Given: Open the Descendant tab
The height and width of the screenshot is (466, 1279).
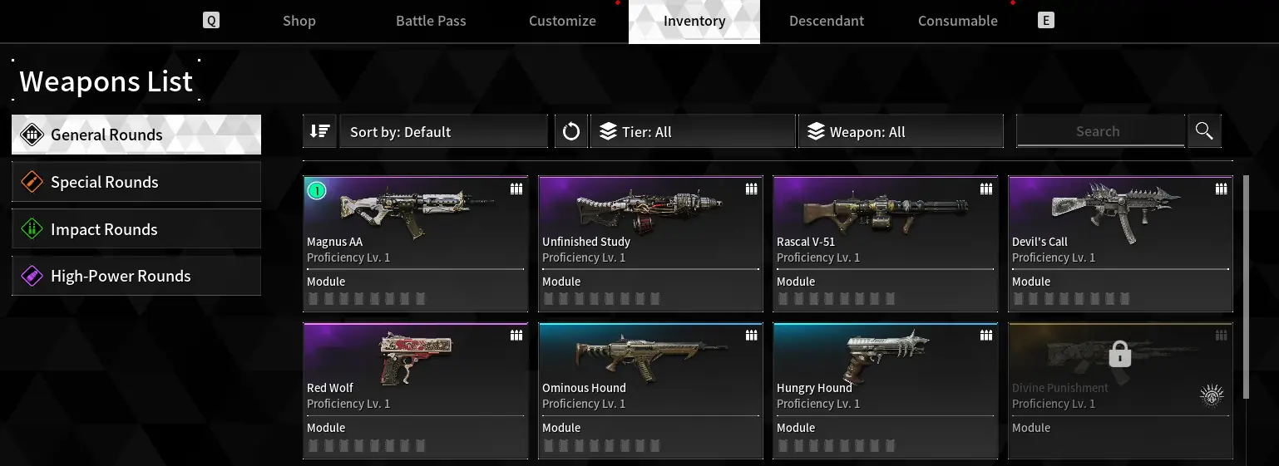Looking at the screenshot, I should point(827,22).
